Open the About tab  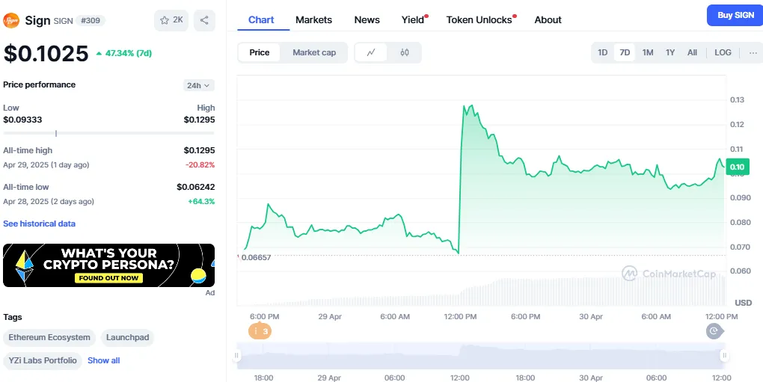(x=548, y=20)
